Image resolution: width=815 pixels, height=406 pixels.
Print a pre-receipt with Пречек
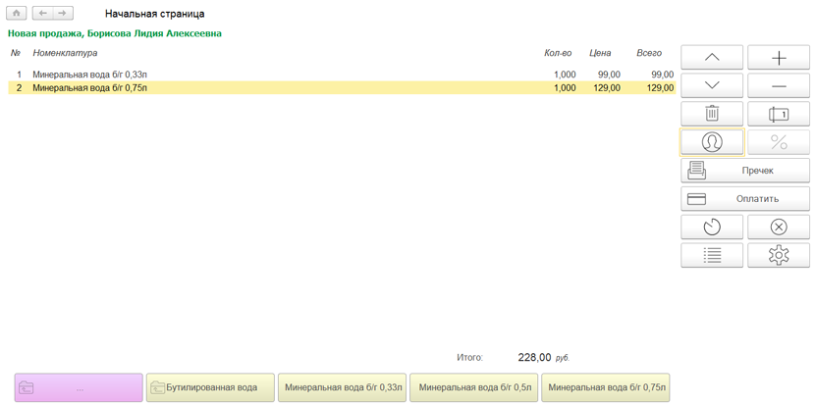click(x=745, y=171)
